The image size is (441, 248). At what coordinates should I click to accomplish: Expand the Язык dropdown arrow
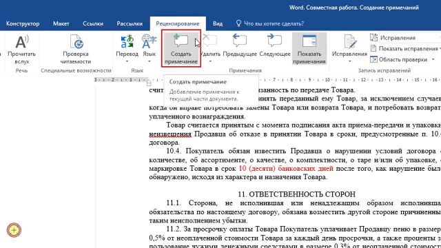point(149,61)
